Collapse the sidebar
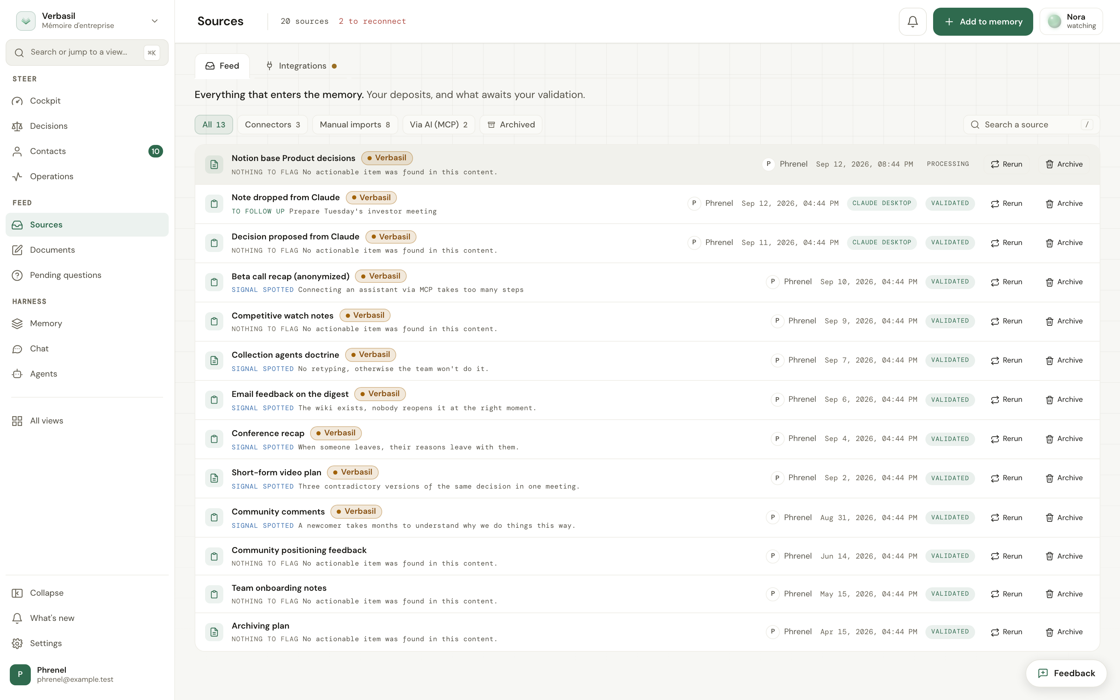 pyautogui.click(x=87, y=593)
